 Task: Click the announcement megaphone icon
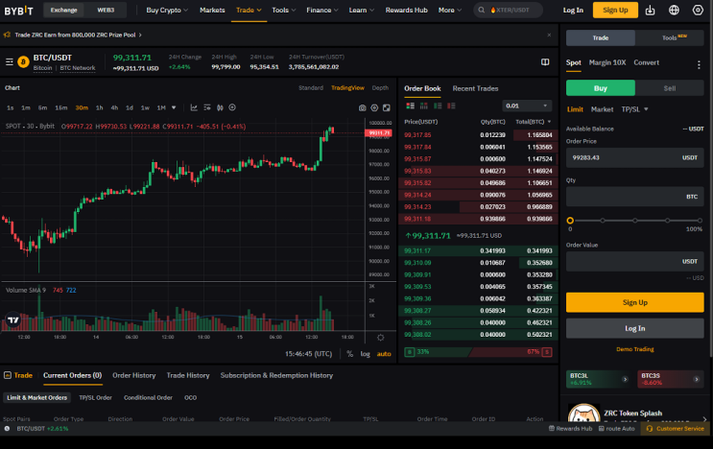pyautogui.click(x=7, y=35)
